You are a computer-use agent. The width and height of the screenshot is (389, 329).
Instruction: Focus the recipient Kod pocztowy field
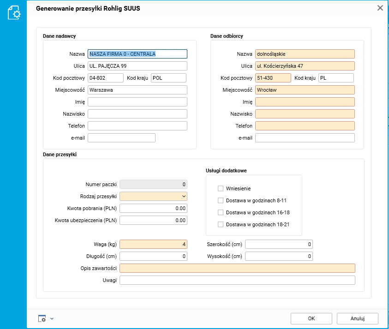[x=273, y=78]
